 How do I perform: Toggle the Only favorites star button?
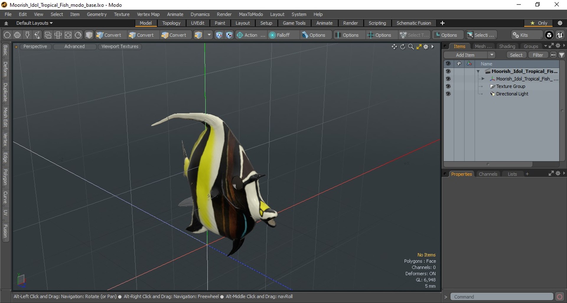[539, 23]
